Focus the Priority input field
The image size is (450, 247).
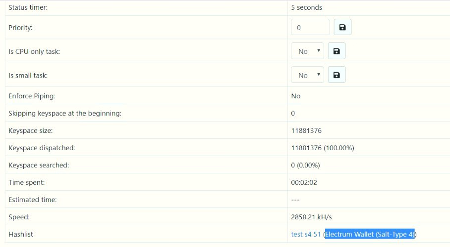310,27
